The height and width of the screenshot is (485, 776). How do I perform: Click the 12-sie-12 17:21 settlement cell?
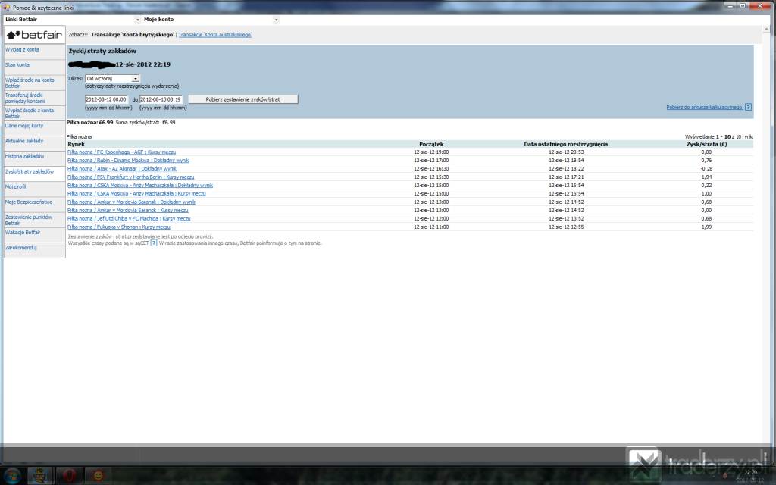click(566, 177)
